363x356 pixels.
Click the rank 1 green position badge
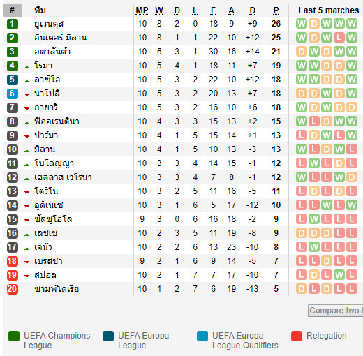tap(13, 24)
